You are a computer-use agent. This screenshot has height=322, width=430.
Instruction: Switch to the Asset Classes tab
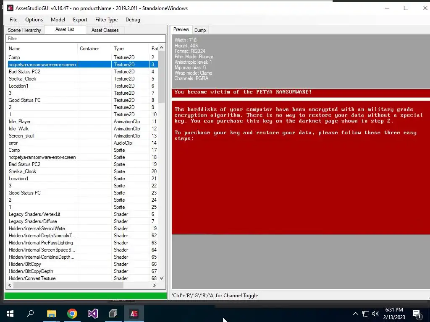(x=105, y=30)
